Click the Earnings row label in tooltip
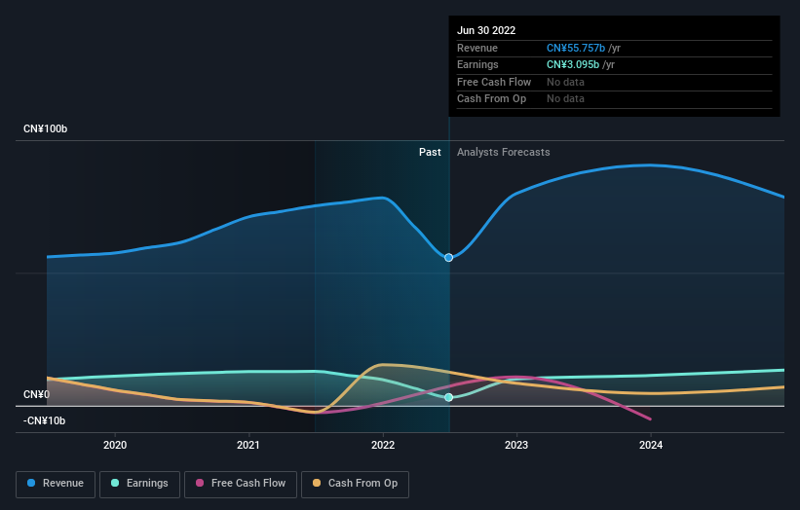The image size is (800, 510). [477, 64]
